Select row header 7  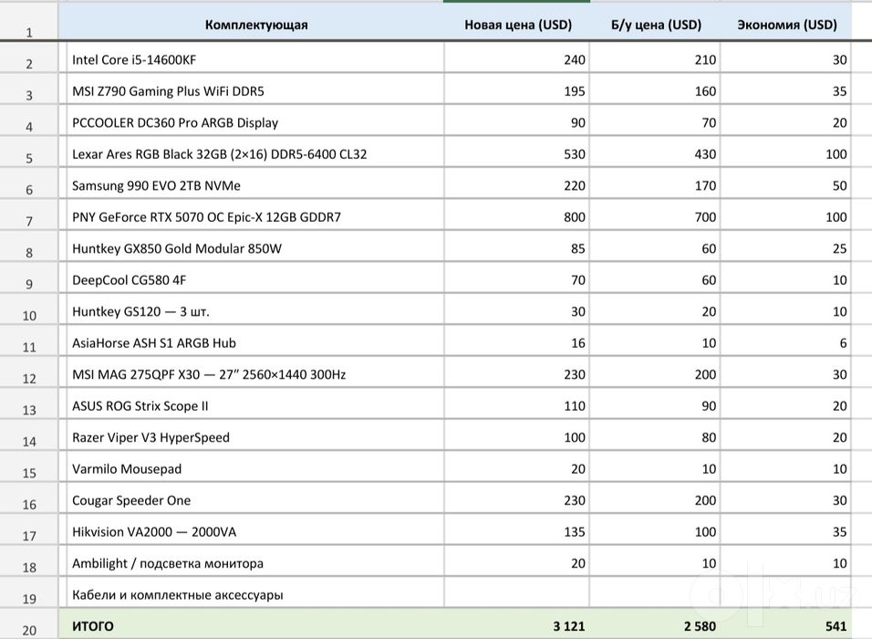click(29, 216)
